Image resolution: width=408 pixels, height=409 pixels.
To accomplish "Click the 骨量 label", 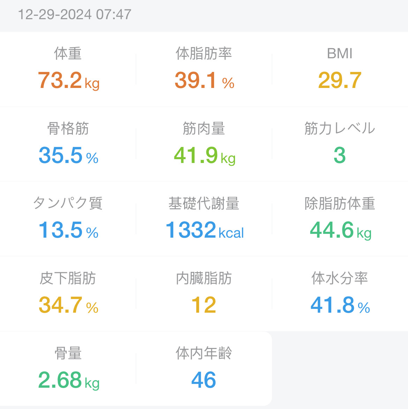I will pyautogui.click(x=68, y=353).
